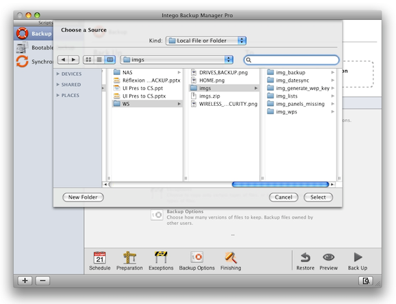Select the Réflexion ...ACKUP.pptx file
This screenshot has height=304, width=396.
click(x=147, y=80)
